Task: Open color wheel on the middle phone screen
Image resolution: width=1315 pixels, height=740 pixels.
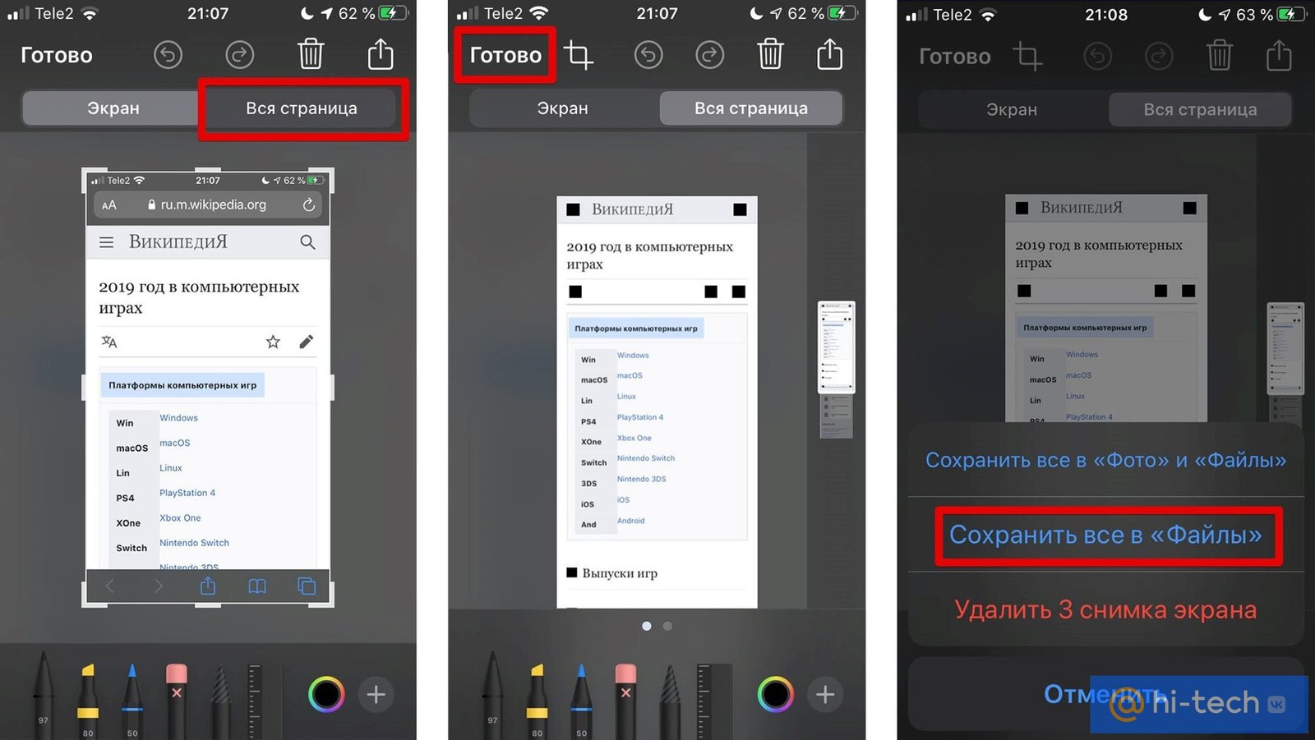Action: [776, 695]
